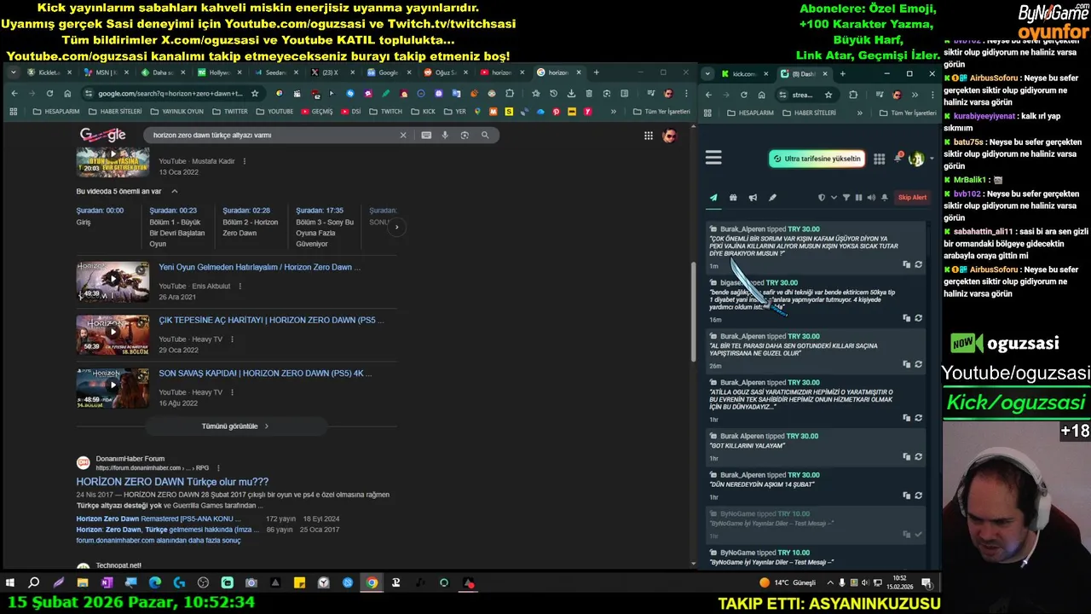Toggle the alert bell in events toolbar
The width and height of the screenshot is (1091, 614).
(884, 198)
